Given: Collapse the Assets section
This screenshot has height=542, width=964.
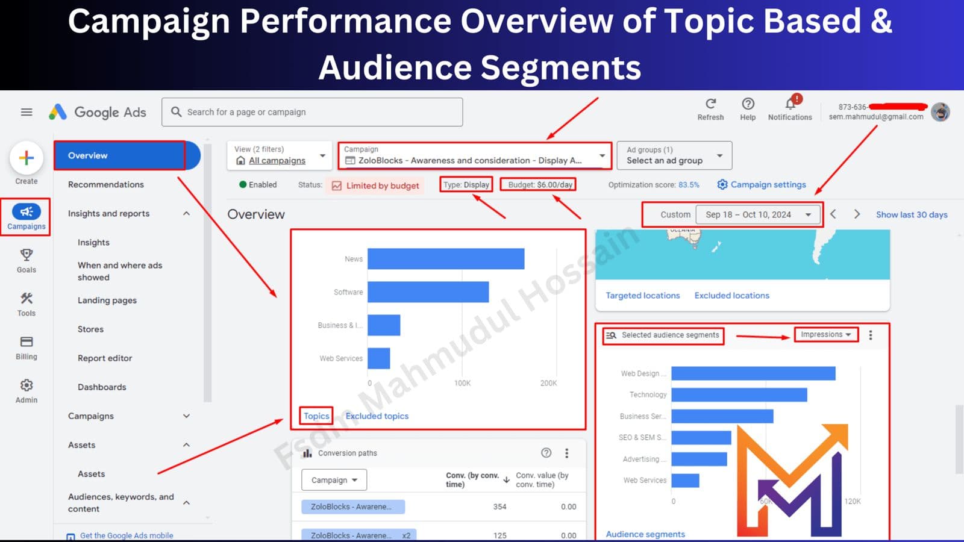Looking at the screenshot, I should 186,445.
